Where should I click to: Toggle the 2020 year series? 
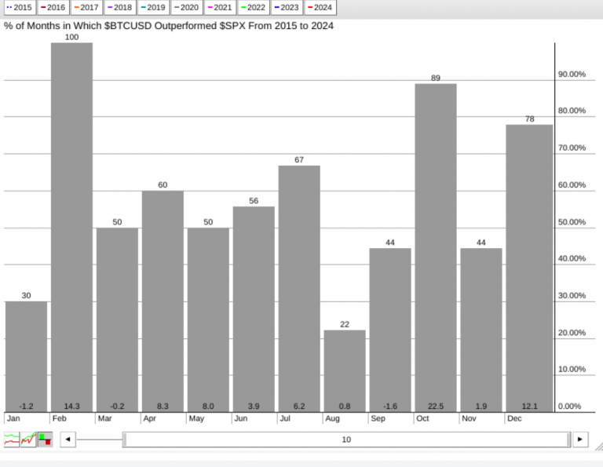(x=187, y=8)
